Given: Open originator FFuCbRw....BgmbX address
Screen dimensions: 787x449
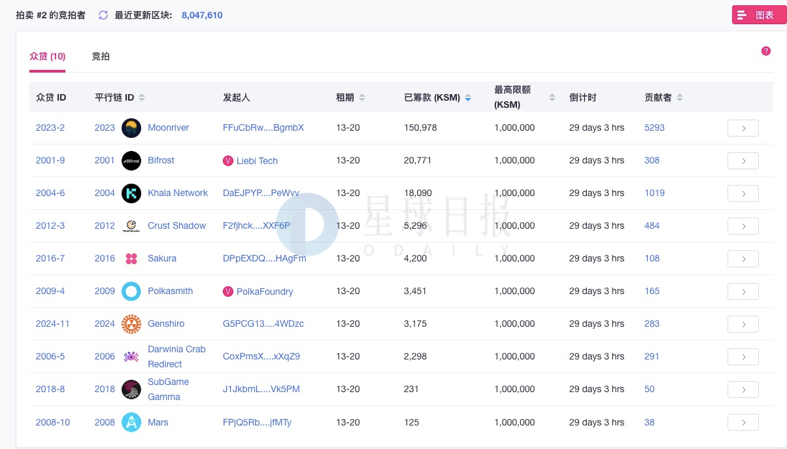Looking at the screenshot, I should click(x=263, y=128).
